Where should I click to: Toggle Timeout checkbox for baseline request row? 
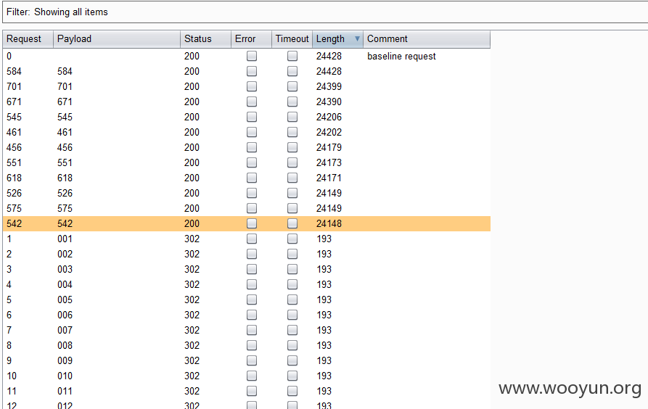[x=292, y=56]
